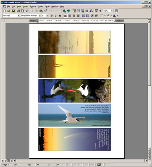Apply highlight color
152x167 pixels.
[108, 16]
